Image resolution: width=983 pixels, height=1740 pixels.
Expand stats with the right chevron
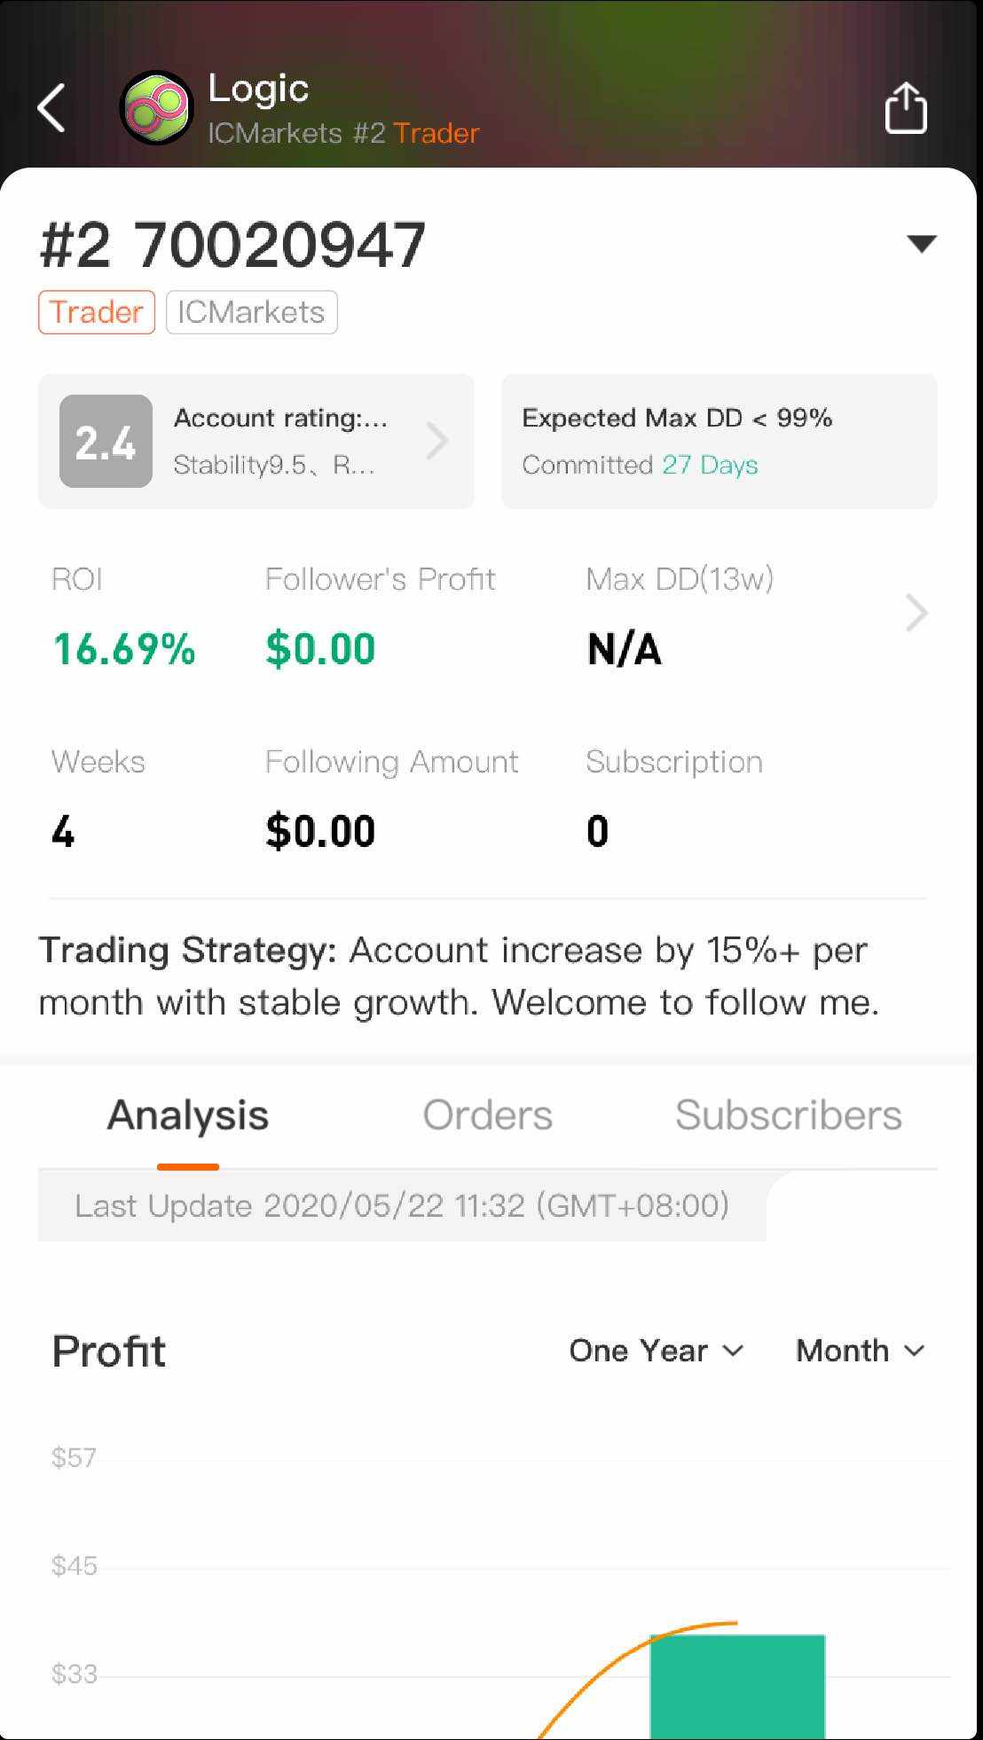916,613
